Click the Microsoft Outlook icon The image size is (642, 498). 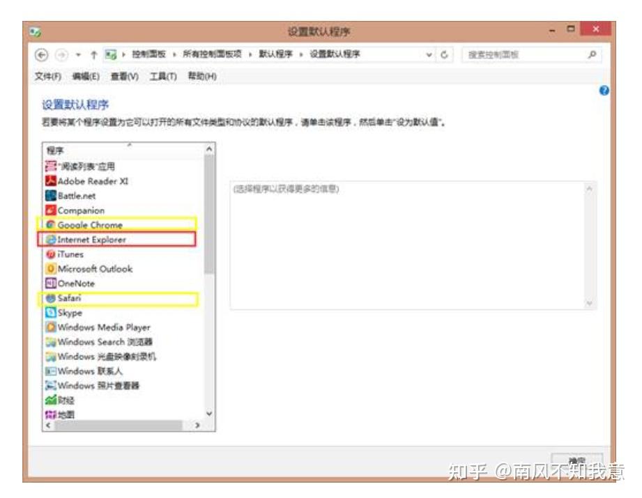click(50, 269)
